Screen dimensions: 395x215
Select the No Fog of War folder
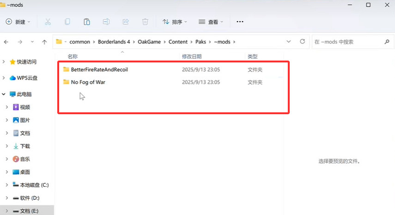[x=88, y=82]
